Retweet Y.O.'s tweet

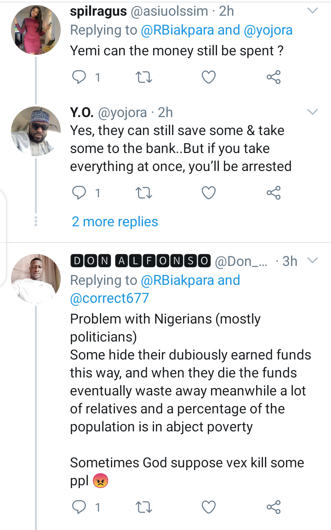tap(145, 193)
